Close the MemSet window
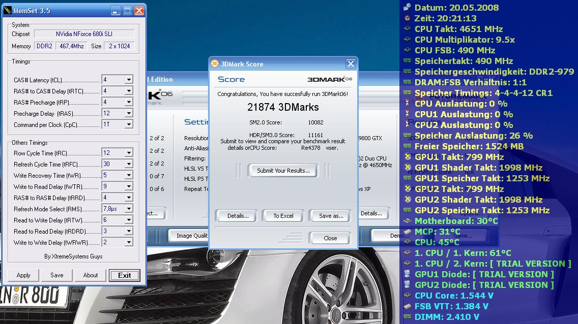The image size is (578, 324). (x=139, y=11)
